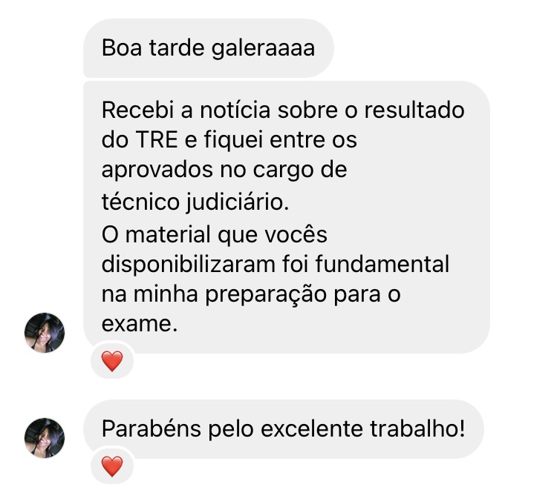
Task: Click the word 'galeraaaa' in the first bubble
Action: [263, 49]
